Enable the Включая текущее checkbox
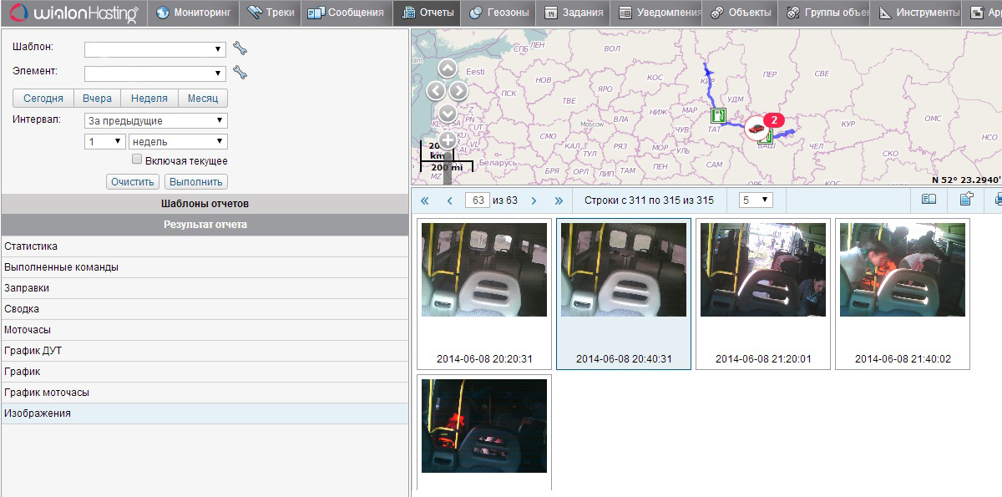 (137, 160)
